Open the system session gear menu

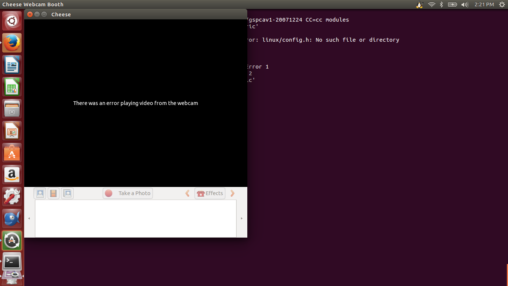[x=502, y=4]
